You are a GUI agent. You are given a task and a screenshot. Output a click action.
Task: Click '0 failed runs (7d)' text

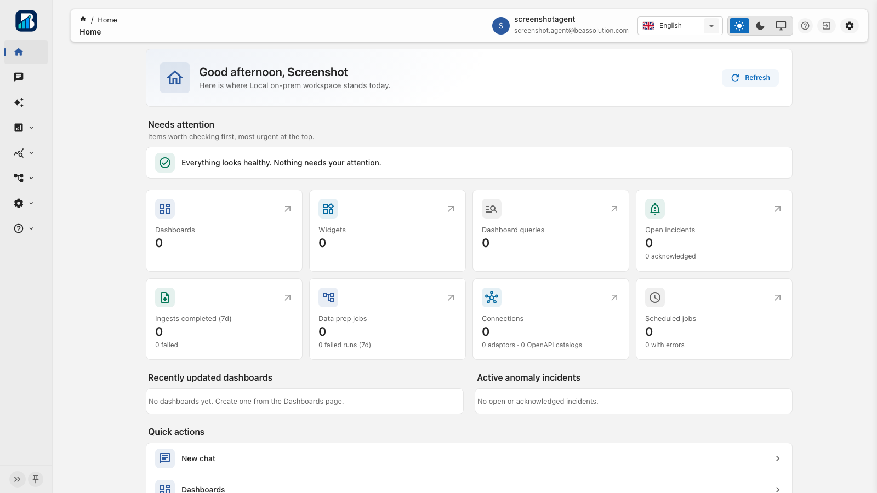tap(345, 345)
